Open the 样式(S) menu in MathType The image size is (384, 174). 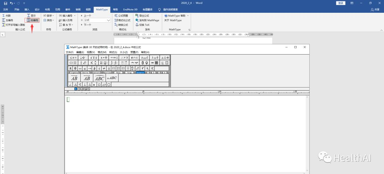click(113, 52)
